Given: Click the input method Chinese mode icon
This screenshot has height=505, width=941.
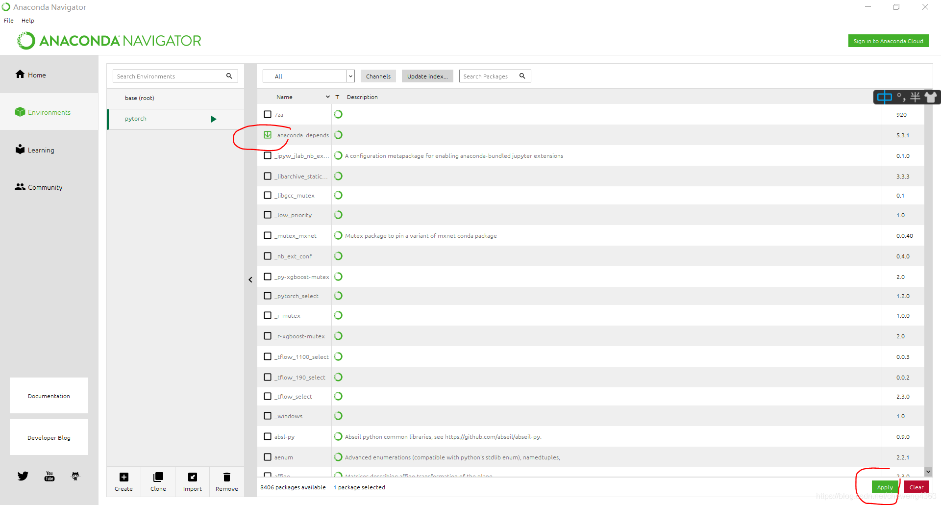Looking at the screenshot, I should click(x=885, y=97).
